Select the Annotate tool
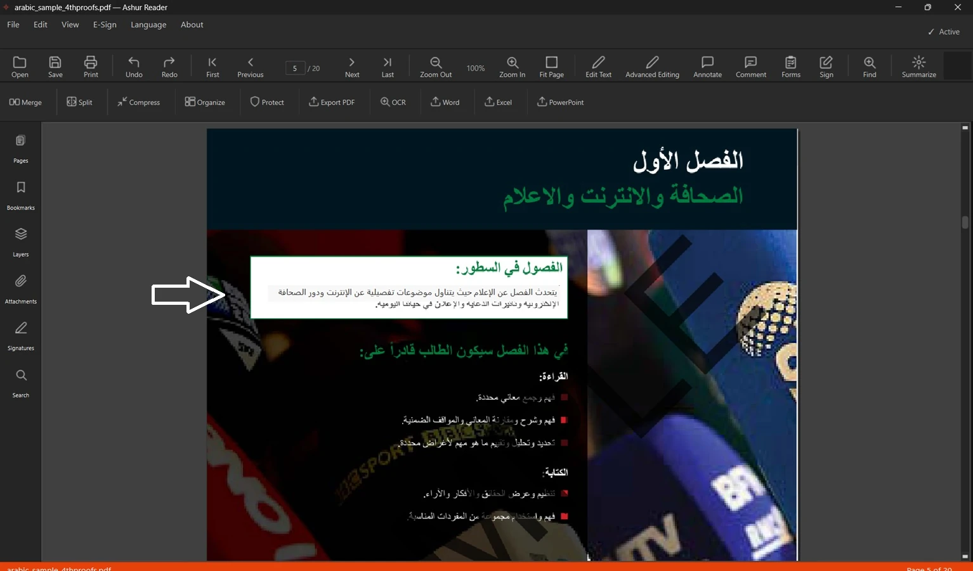973x571 pixels. 707,67
